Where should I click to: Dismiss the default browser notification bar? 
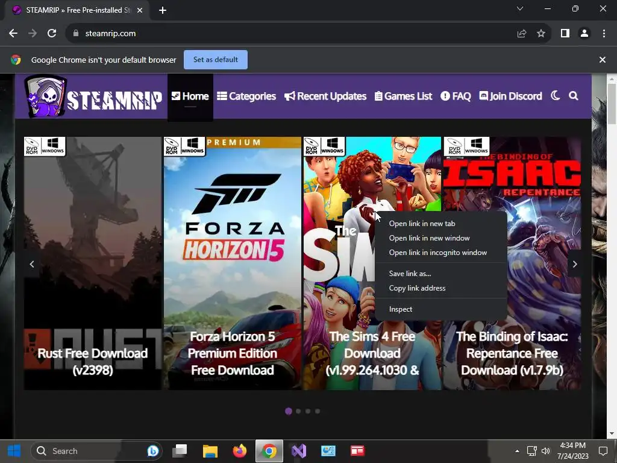[603, 60]
